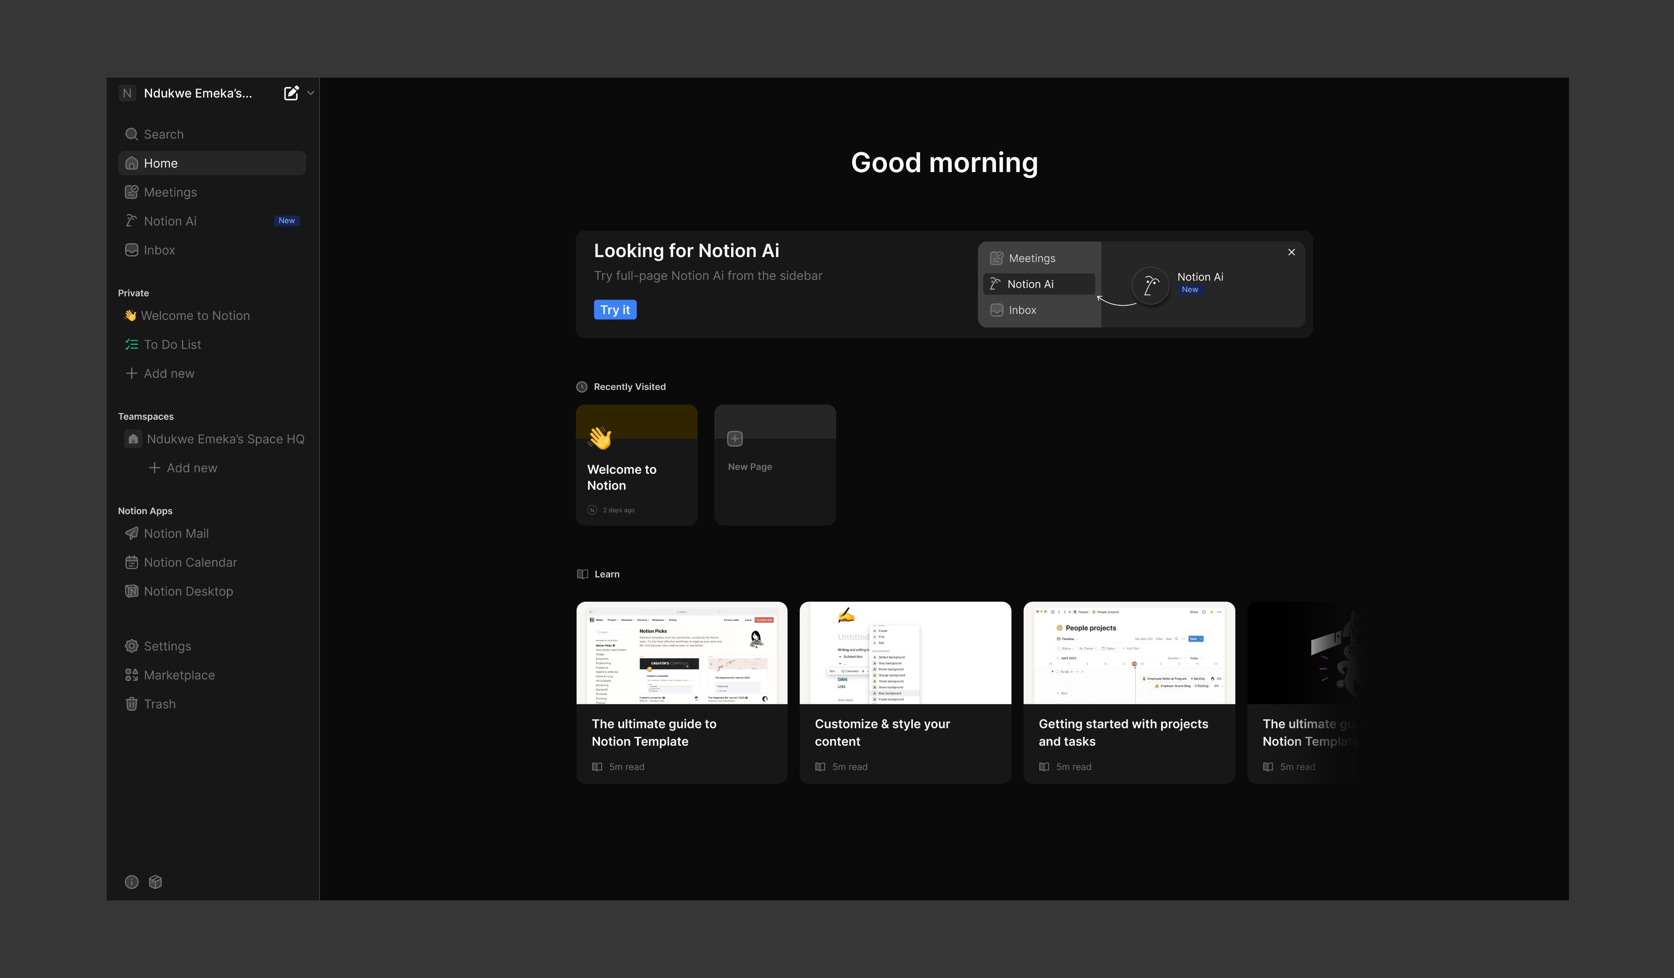Expand Ndukwe Emeka's Space HQ teamspace
Screen dimensions: 1674x978
[224, 439]
